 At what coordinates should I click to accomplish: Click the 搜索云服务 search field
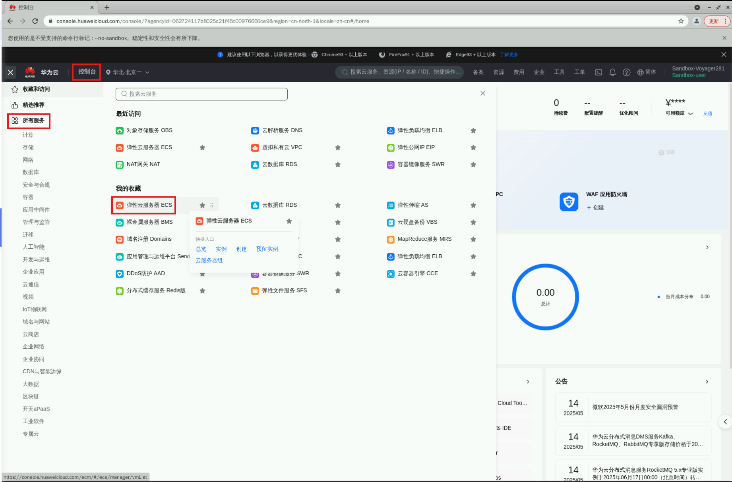pyautogui.click(x=201, y=94)
